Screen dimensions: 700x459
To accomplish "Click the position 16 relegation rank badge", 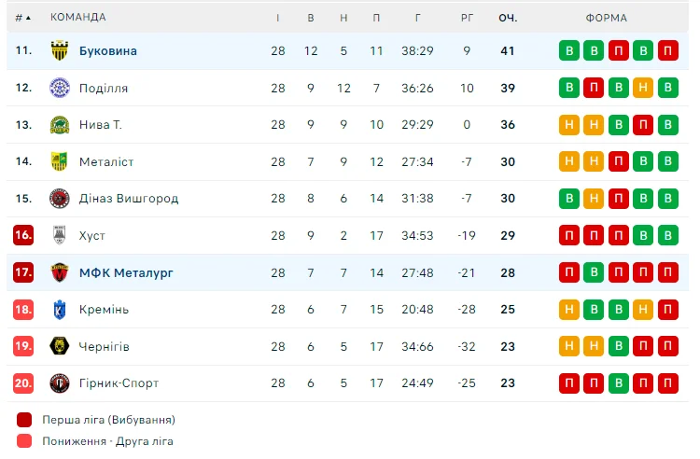I will [23, 236].
